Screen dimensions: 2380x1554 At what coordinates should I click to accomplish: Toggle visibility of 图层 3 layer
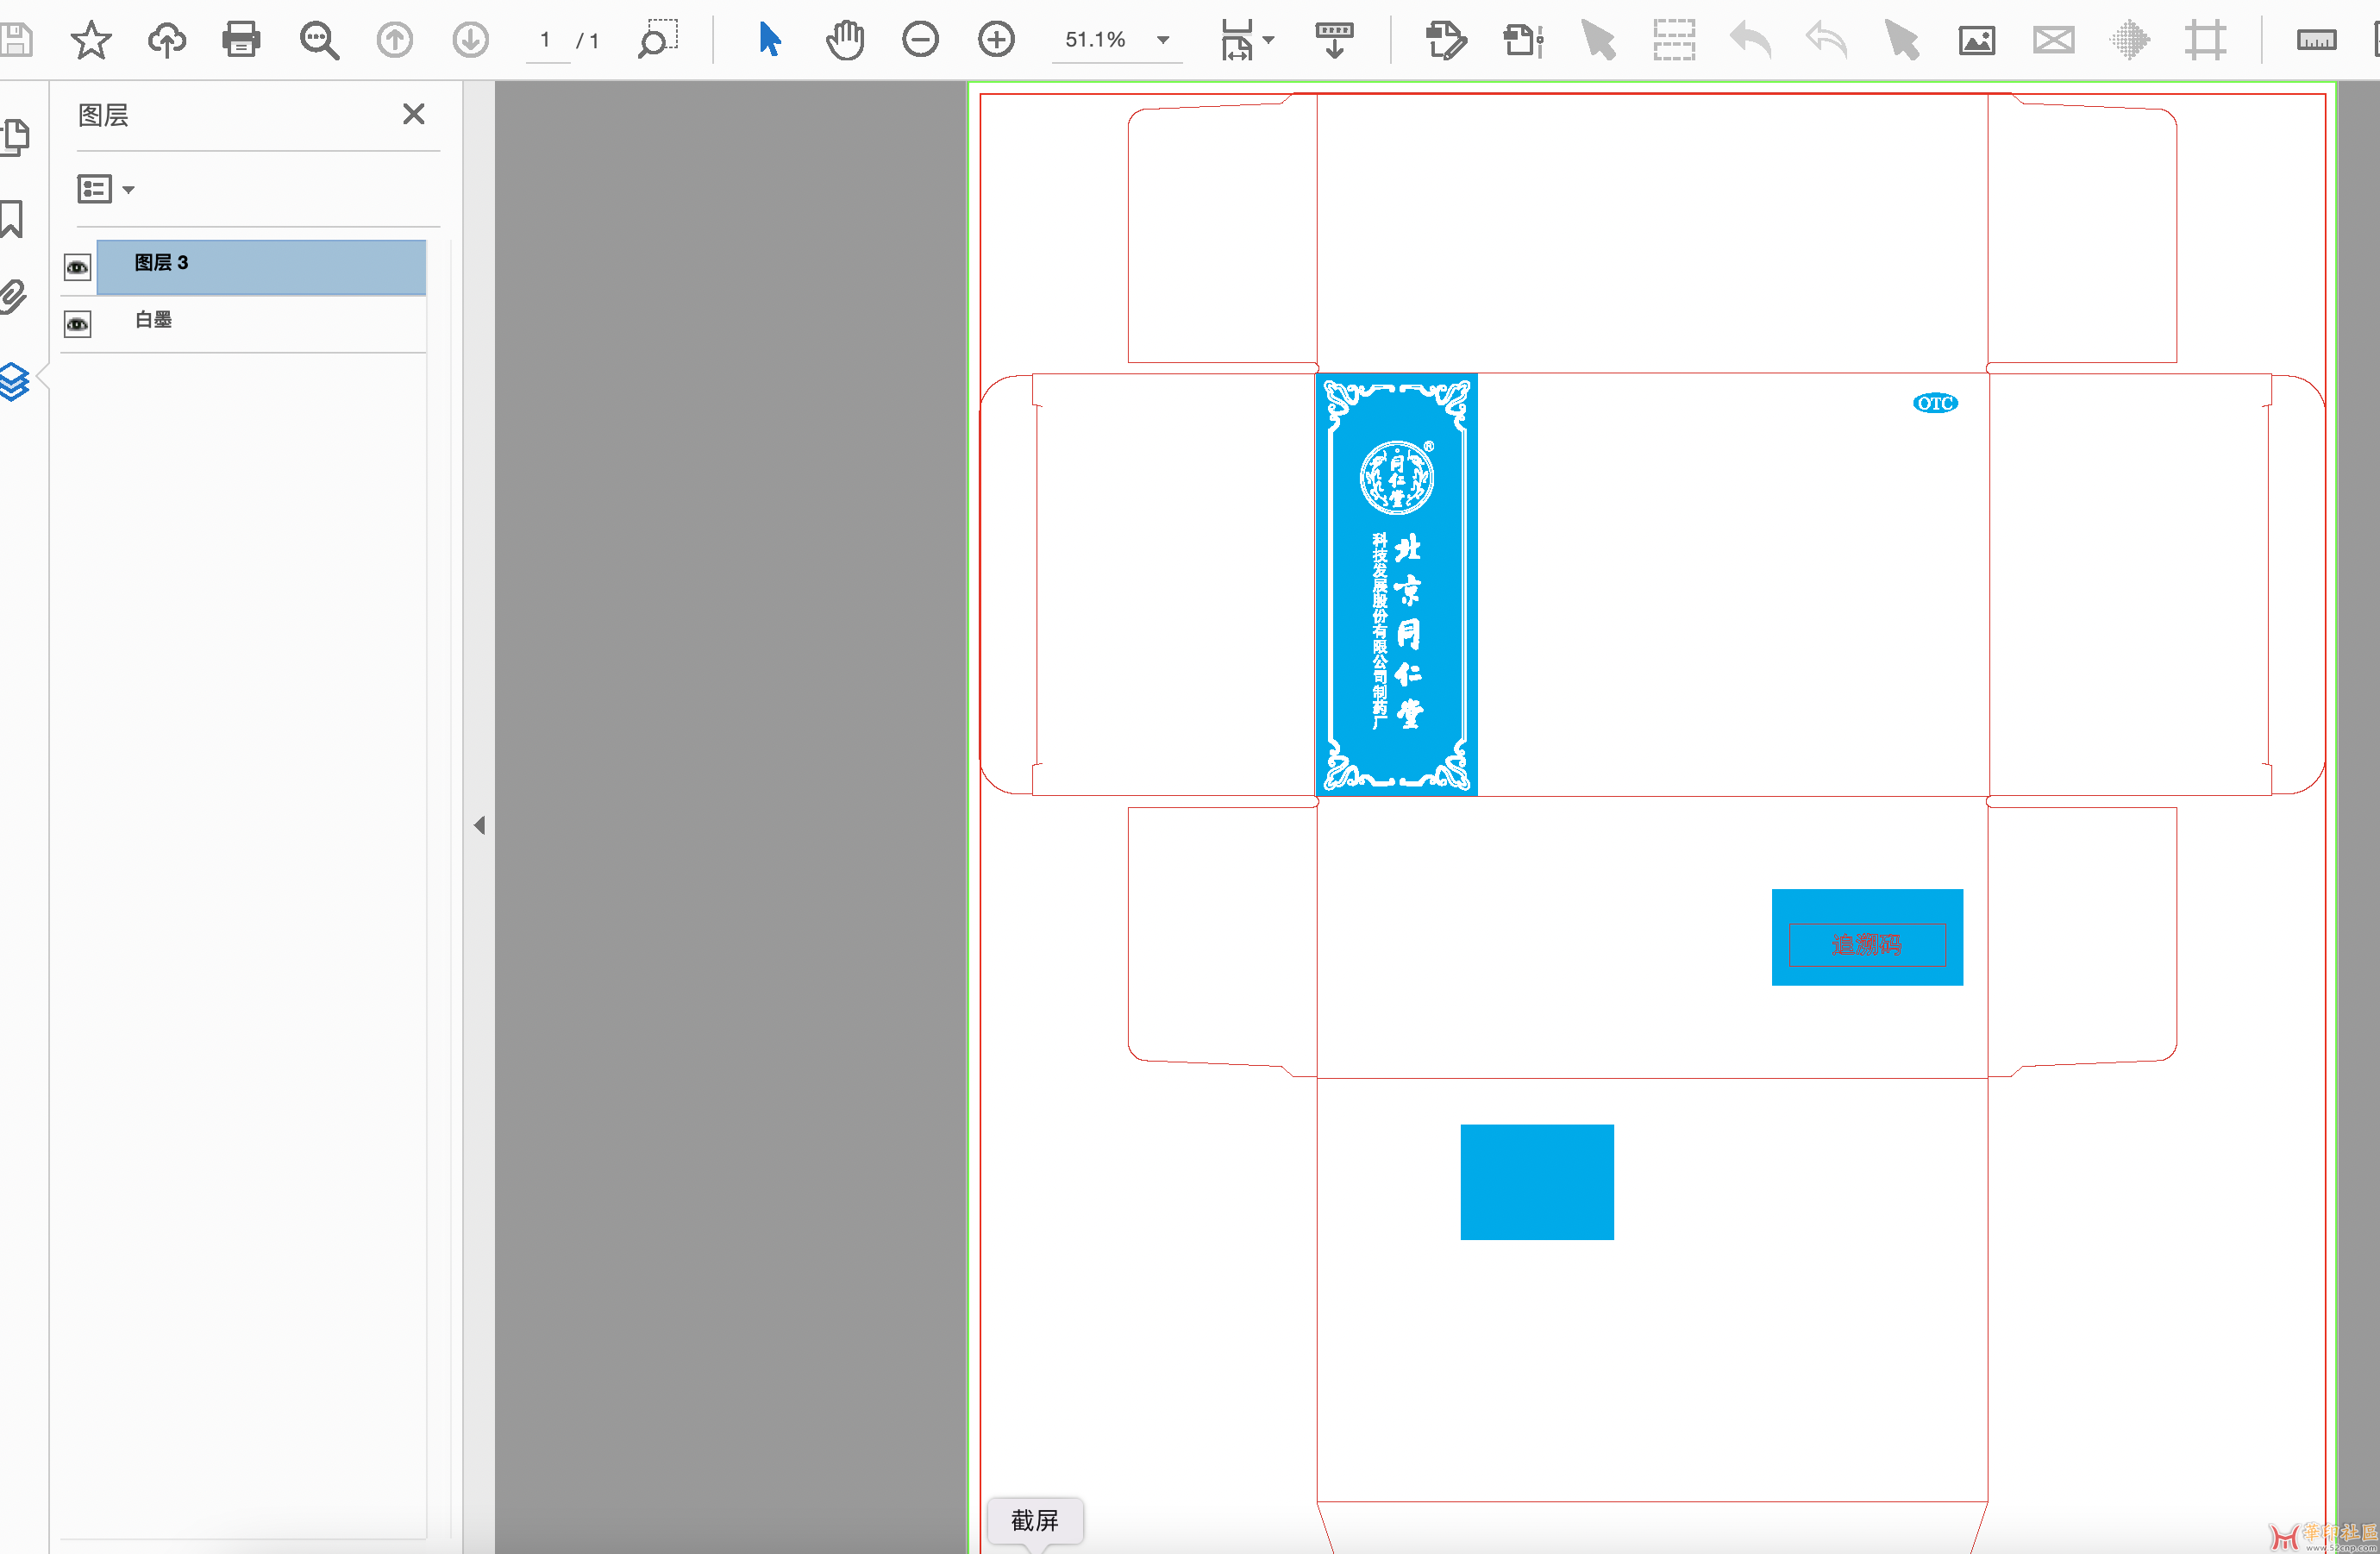tap(77, 267)
